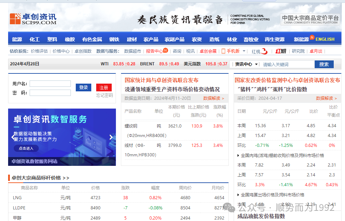
Task: Open the 卓创指数 link
Action: pyautogui.click(x=83, y=51)
